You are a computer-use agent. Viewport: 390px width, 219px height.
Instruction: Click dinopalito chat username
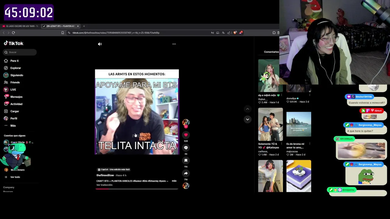(x=348, y=190)
